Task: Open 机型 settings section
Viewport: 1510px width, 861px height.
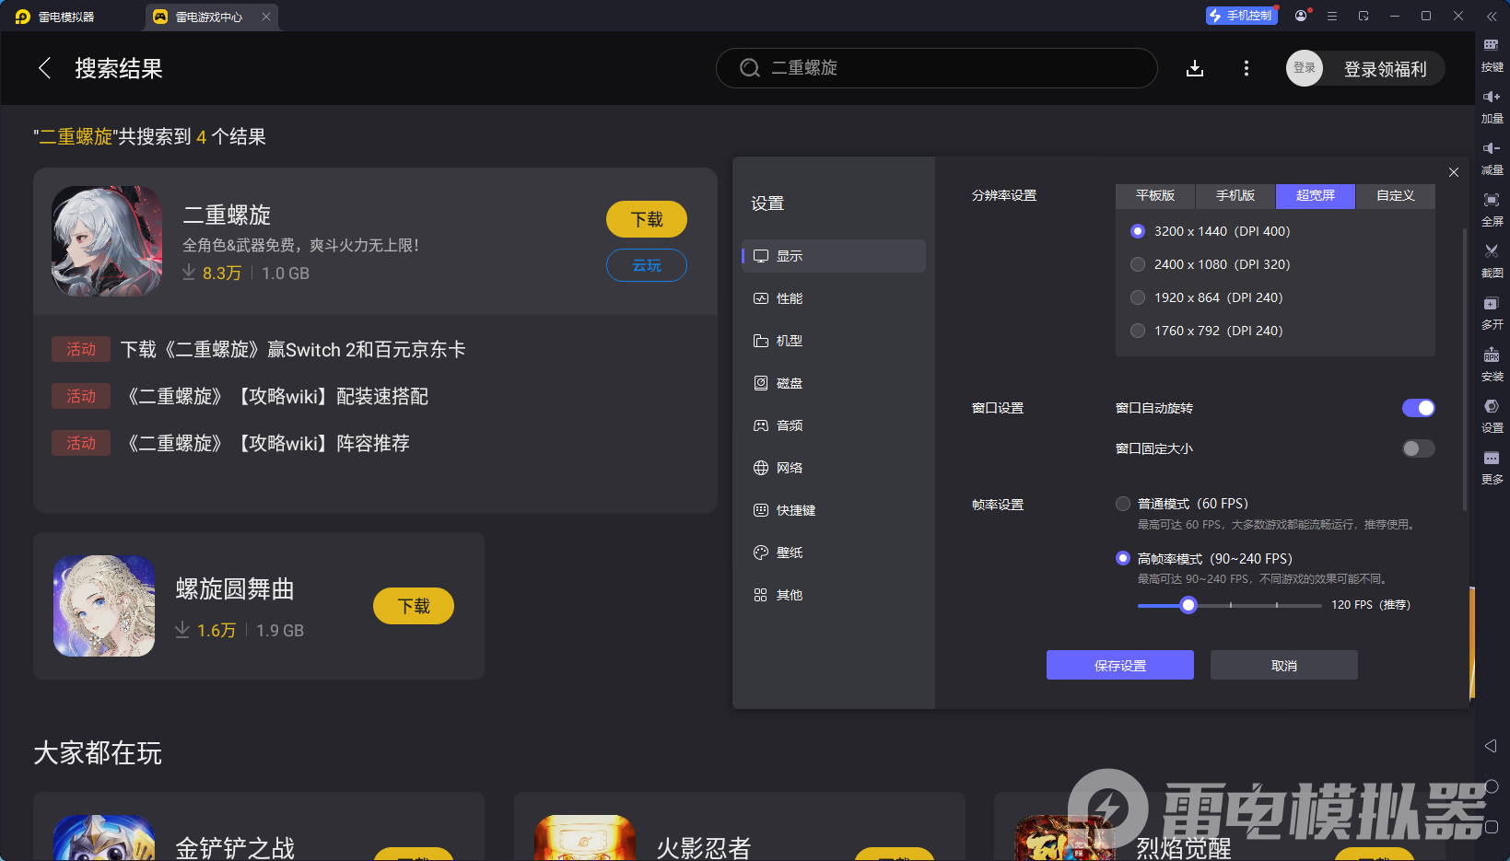Action: click(x=834, y=341)
